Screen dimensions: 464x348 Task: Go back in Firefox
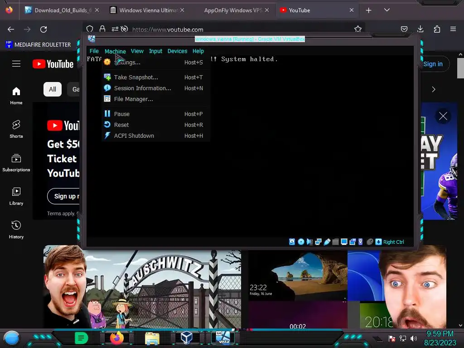[11, 29]
